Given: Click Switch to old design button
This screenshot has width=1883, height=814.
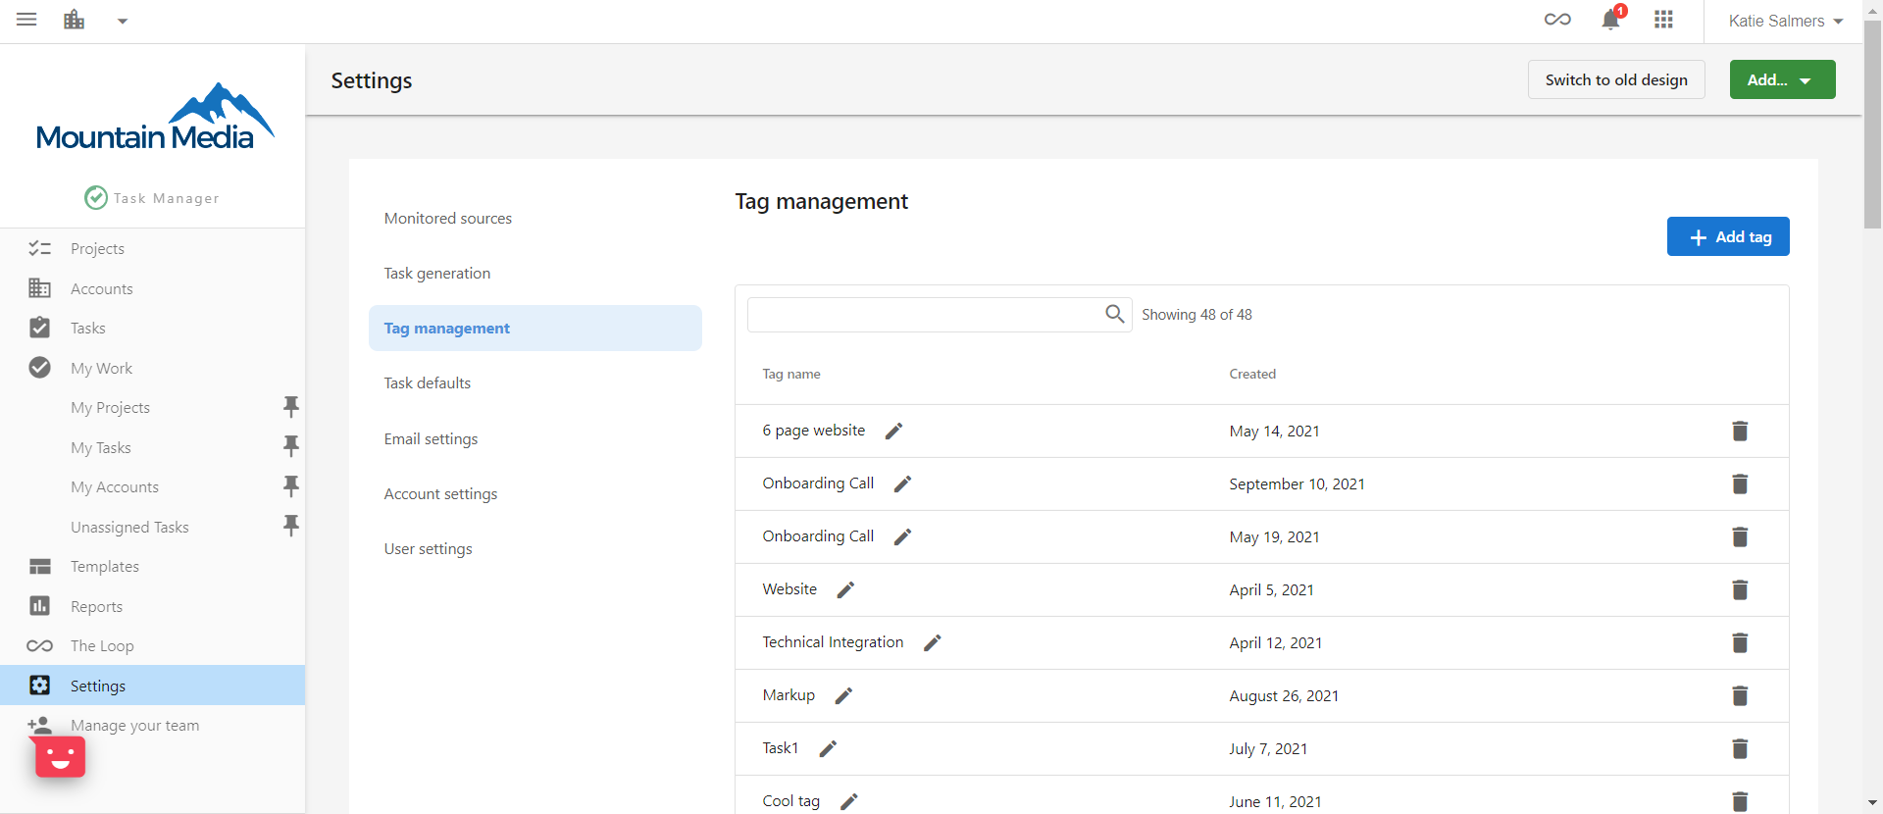Looking at the screenshot, I should [1616, 79].
